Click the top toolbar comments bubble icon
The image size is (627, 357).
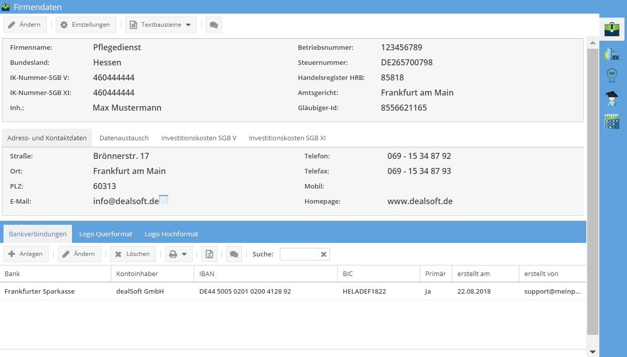click(x=214, y=25)
